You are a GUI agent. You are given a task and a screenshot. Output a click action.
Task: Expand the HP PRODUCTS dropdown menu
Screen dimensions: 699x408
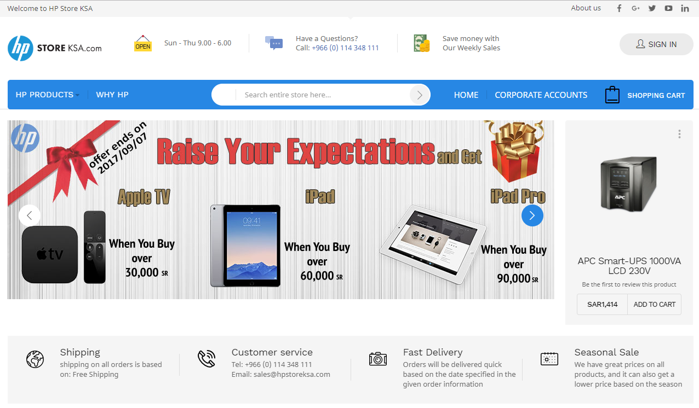(48, 95)
